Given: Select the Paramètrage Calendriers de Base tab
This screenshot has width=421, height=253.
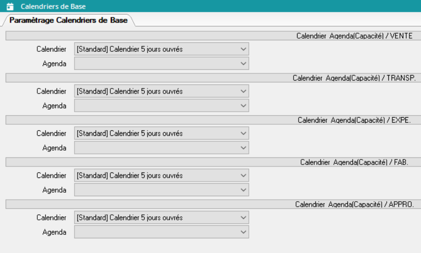Looking at the screenshot, I should click(68, 20).
